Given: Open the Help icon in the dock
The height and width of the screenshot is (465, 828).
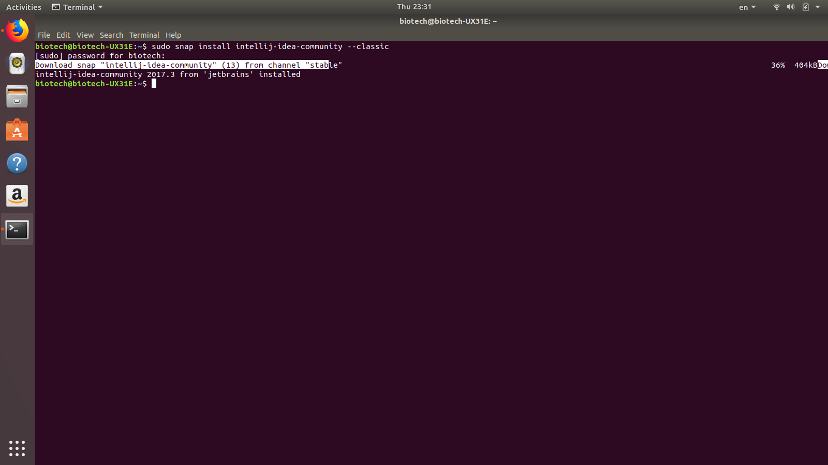Looking at the screenshot, I should tap(17, 163).
